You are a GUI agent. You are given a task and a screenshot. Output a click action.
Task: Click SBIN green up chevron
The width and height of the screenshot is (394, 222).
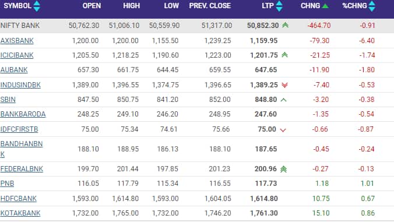click(283, 100)
